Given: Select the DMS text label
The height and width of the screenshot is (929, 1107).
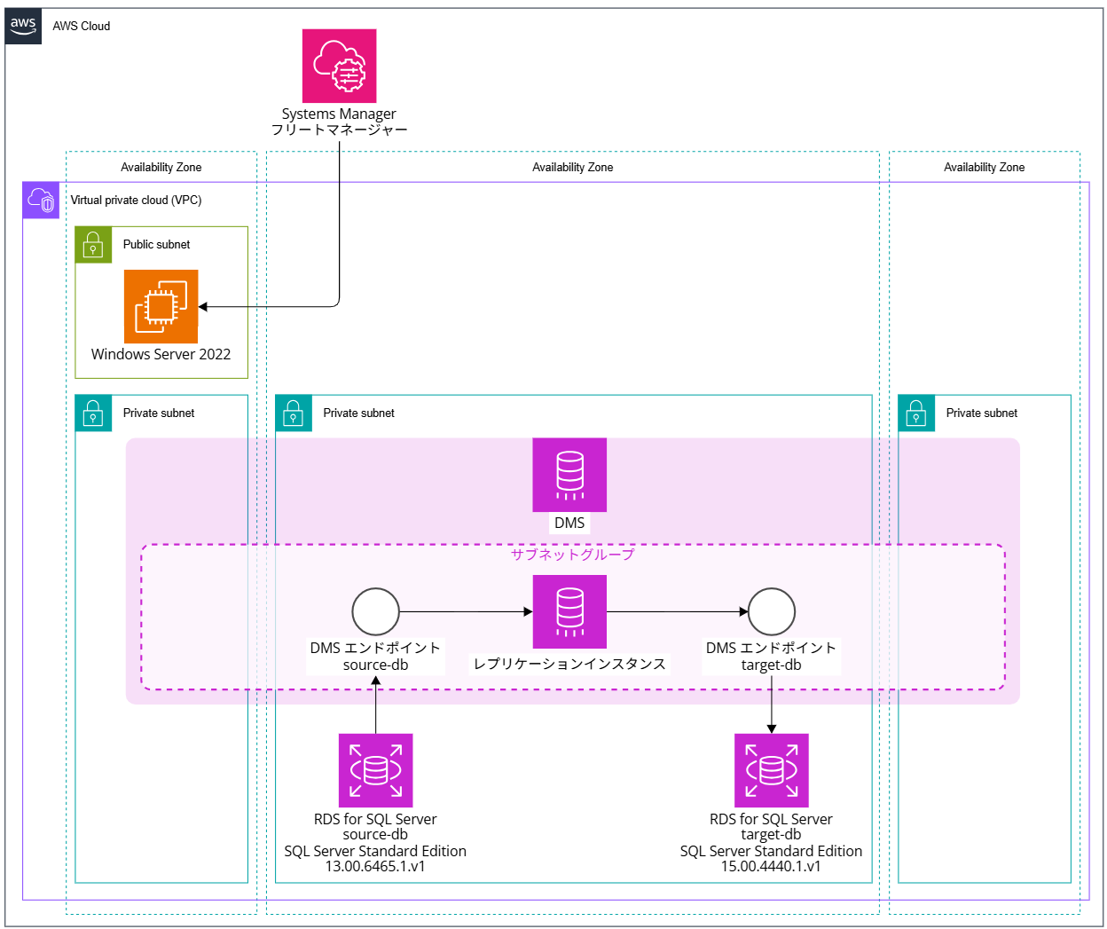Looking at the screenshot, I should tap(569, 523).
